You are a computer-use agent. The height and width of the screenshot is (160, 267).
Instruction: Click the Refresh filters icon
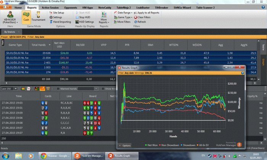coord(135,22)
